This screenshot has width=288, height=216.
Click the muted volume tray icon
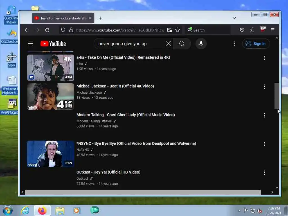click(260, 211)
